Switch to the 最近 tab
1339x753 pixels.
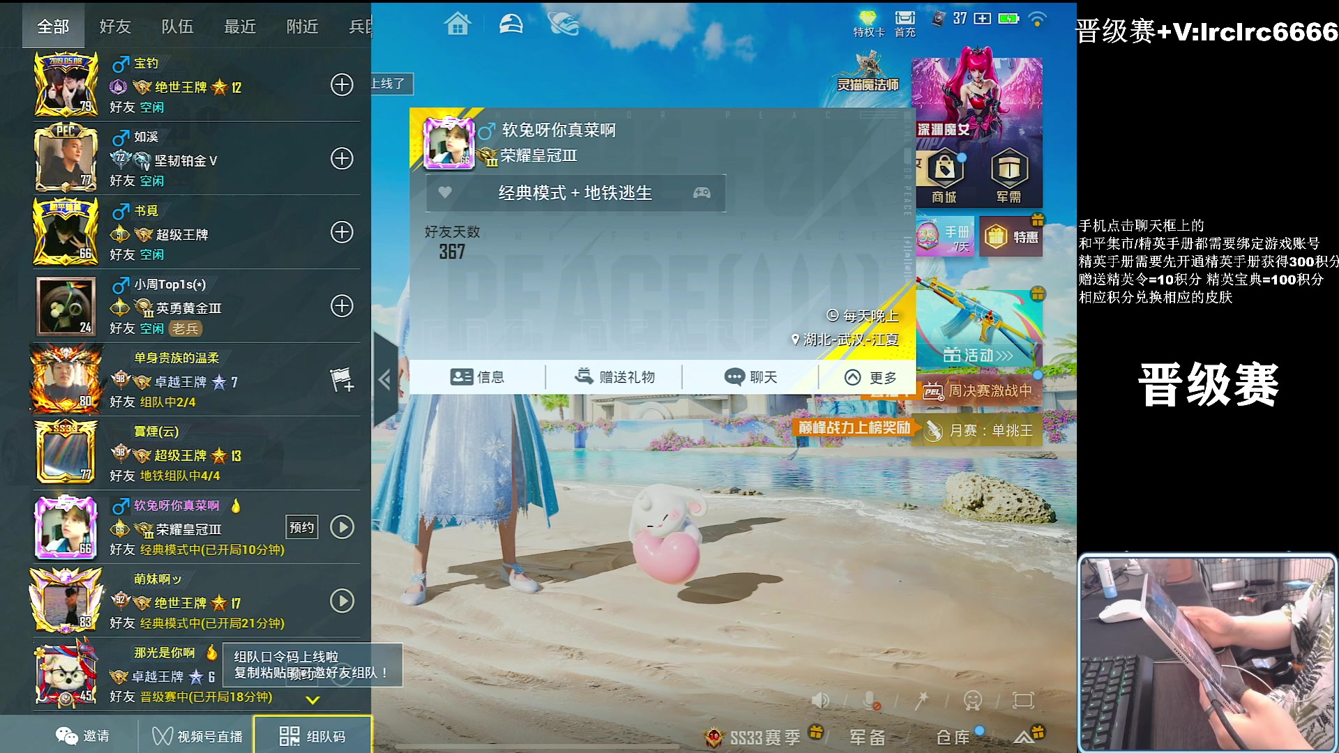click(240, 26)
